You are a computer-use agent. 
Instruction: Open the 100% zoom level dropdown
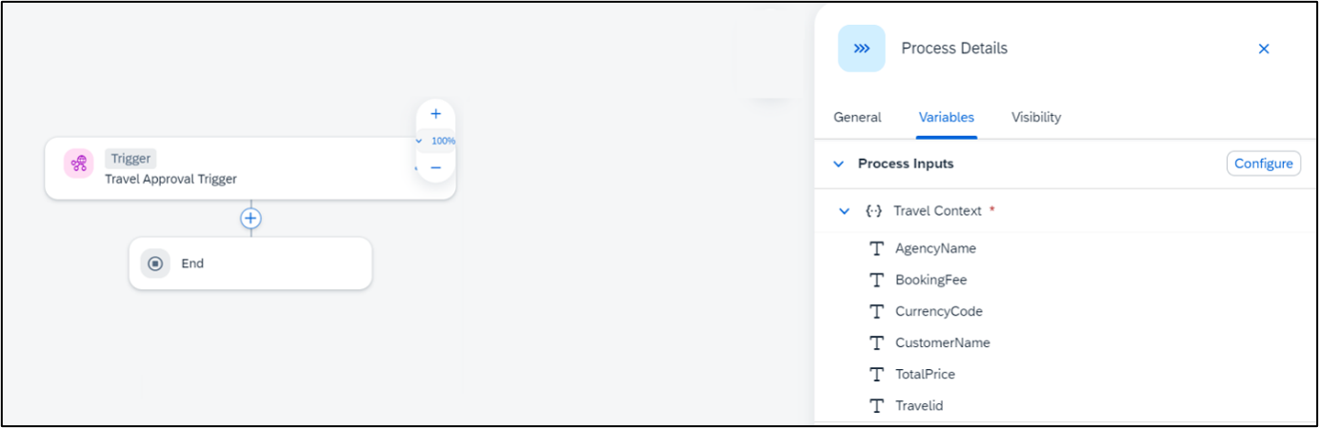click(436, 141)
